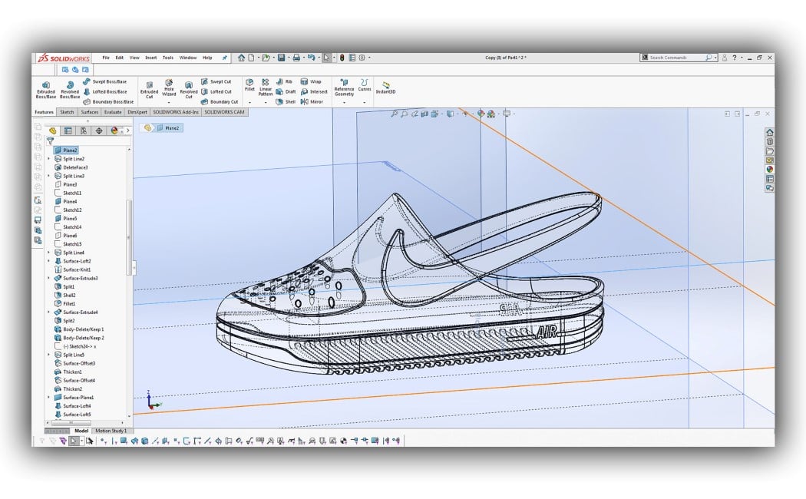Toggle the FeatureManager filter icon
The width and height of the screenshot is (806, 499).
[x=51, y=141]
